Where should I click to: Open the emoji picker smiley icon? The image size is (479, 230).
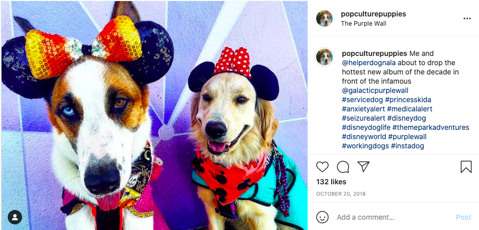point(322,217)
